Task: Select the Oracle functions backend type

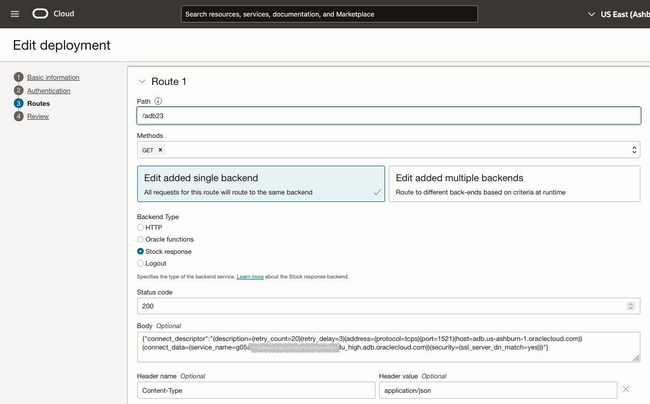Action: click(x=140, y=239)
